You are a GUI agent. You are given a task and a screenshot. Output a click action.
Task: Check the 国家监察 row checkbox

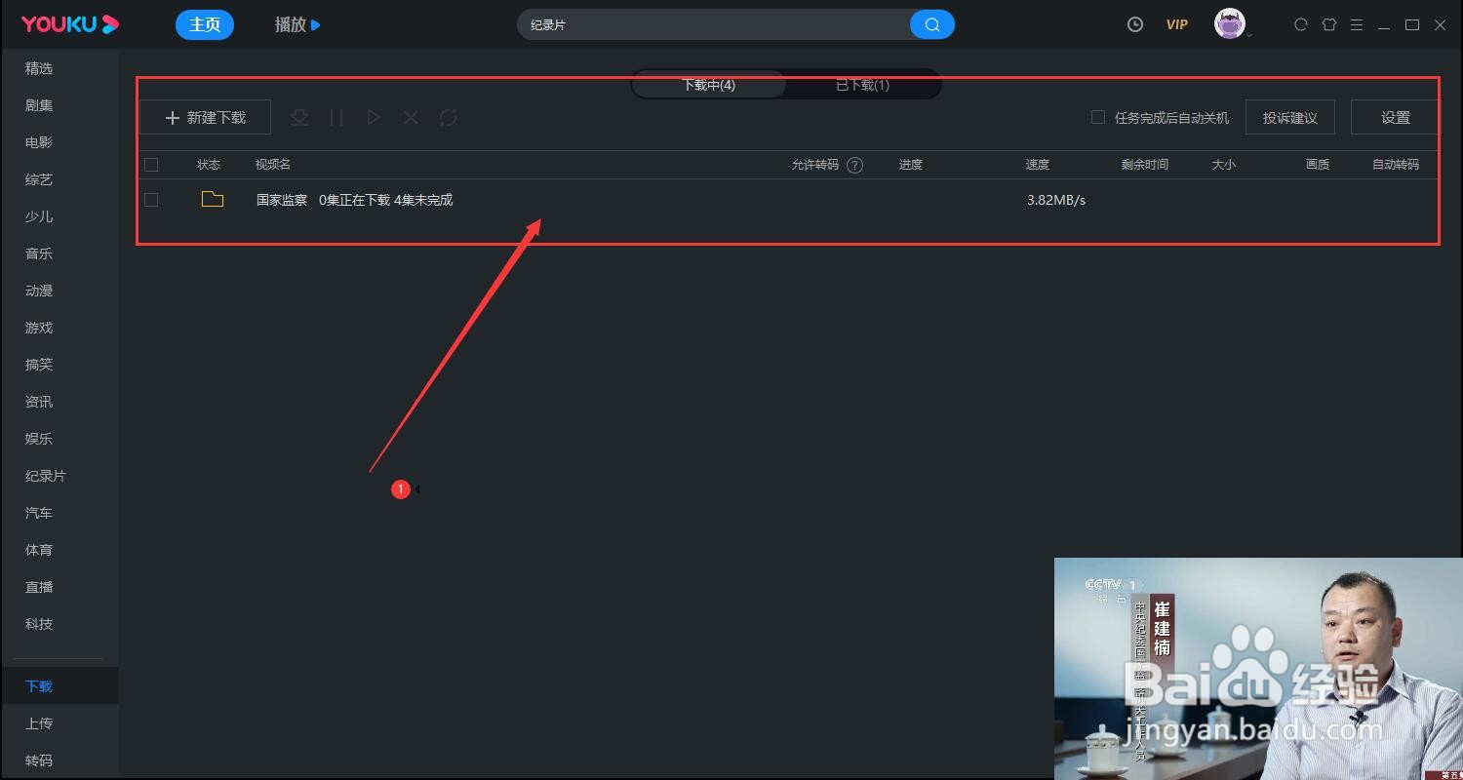pos(151,199)
